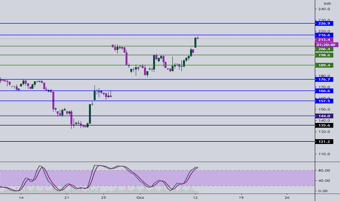Click the 40.00 stochastic axis value
This screenshot has height=201, width=340.
click(324, 181)
